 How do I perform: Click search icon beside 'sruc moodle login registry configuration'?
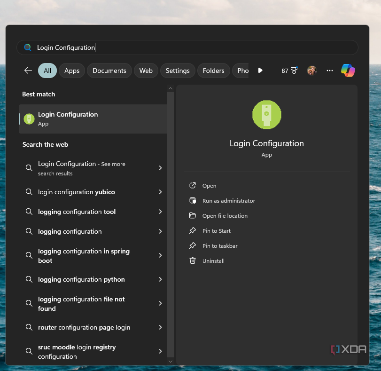(x=29, y=351)
